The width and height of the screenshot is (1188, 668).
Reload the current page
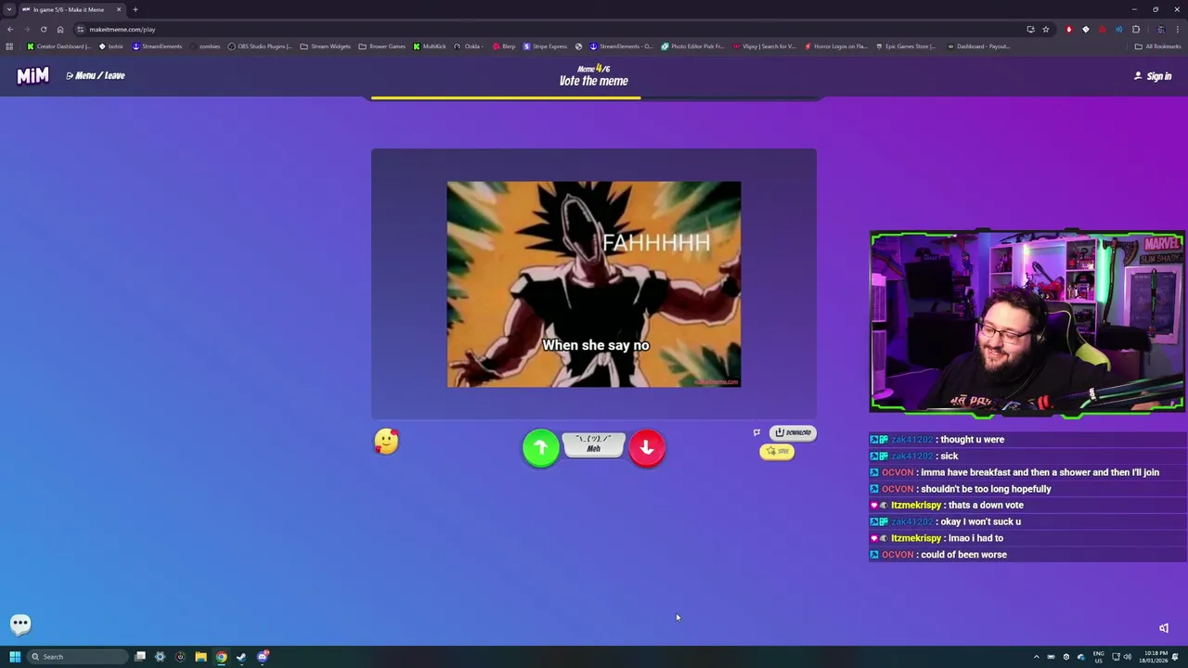click(44, 29)
